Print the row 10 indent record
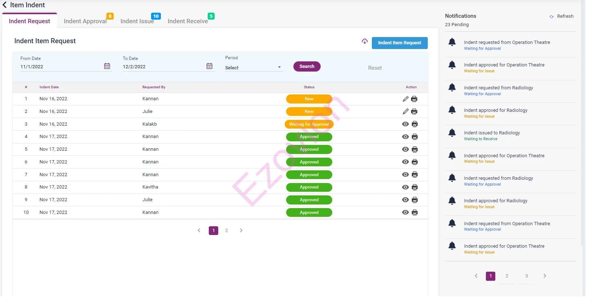 [414, 212]
